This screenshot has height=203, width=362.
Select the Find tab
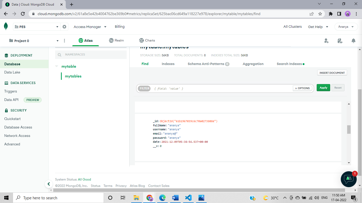pos(145,64)
